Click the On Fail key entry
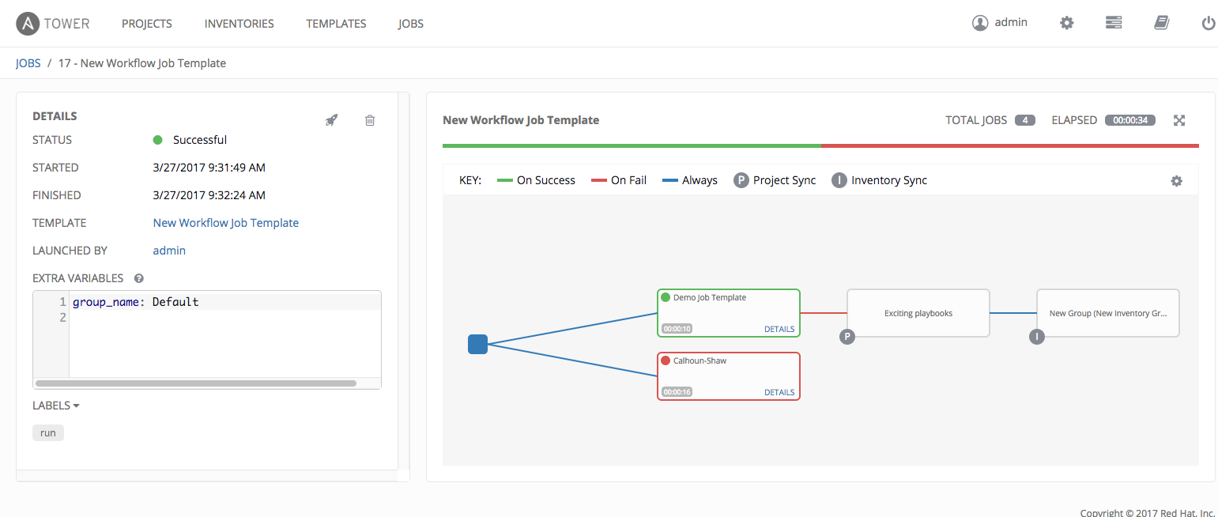 point(619,180)
